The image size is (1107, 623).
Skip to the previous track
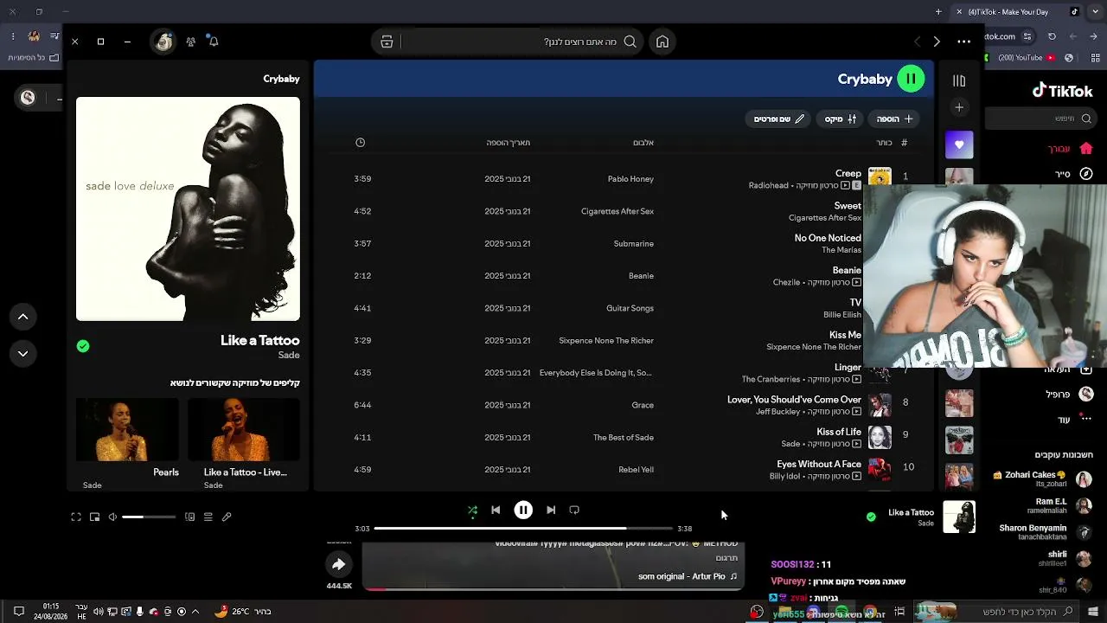(496, 511)
